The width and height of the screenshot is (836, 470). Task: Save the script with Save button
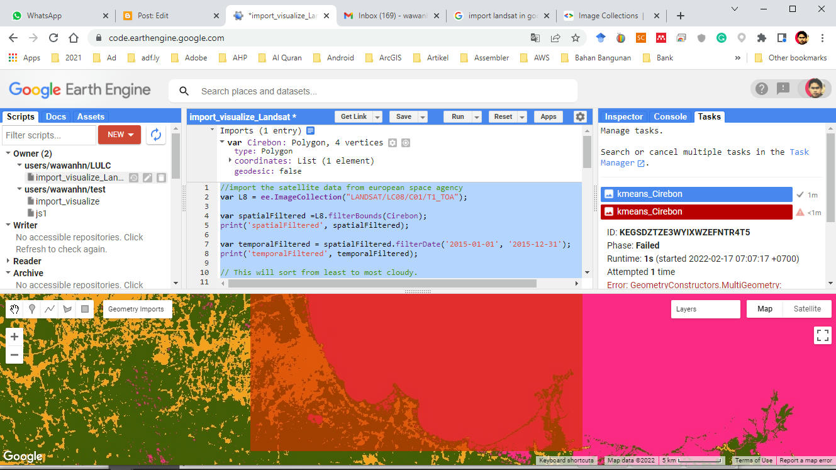click(403, 117)
